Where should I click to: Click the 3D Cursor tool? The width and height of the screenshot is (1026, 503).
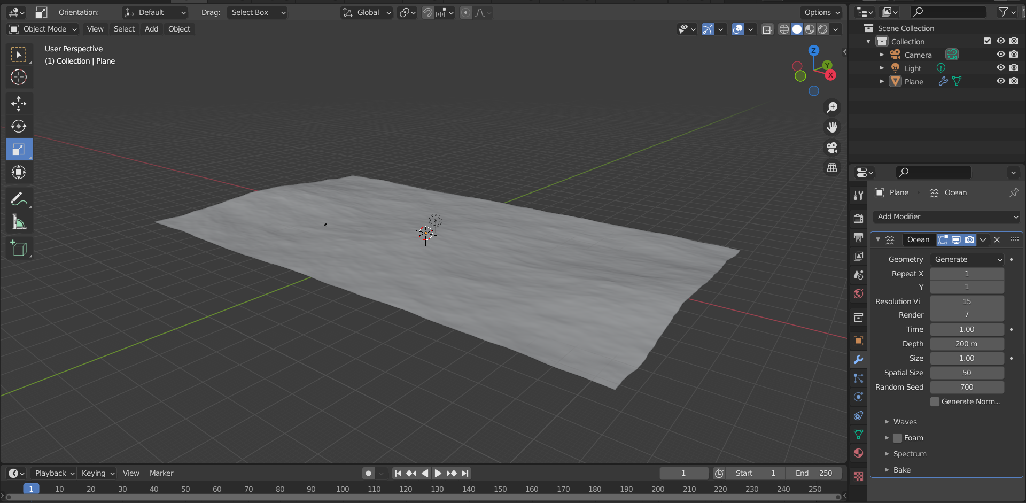(x=19, y=77)
